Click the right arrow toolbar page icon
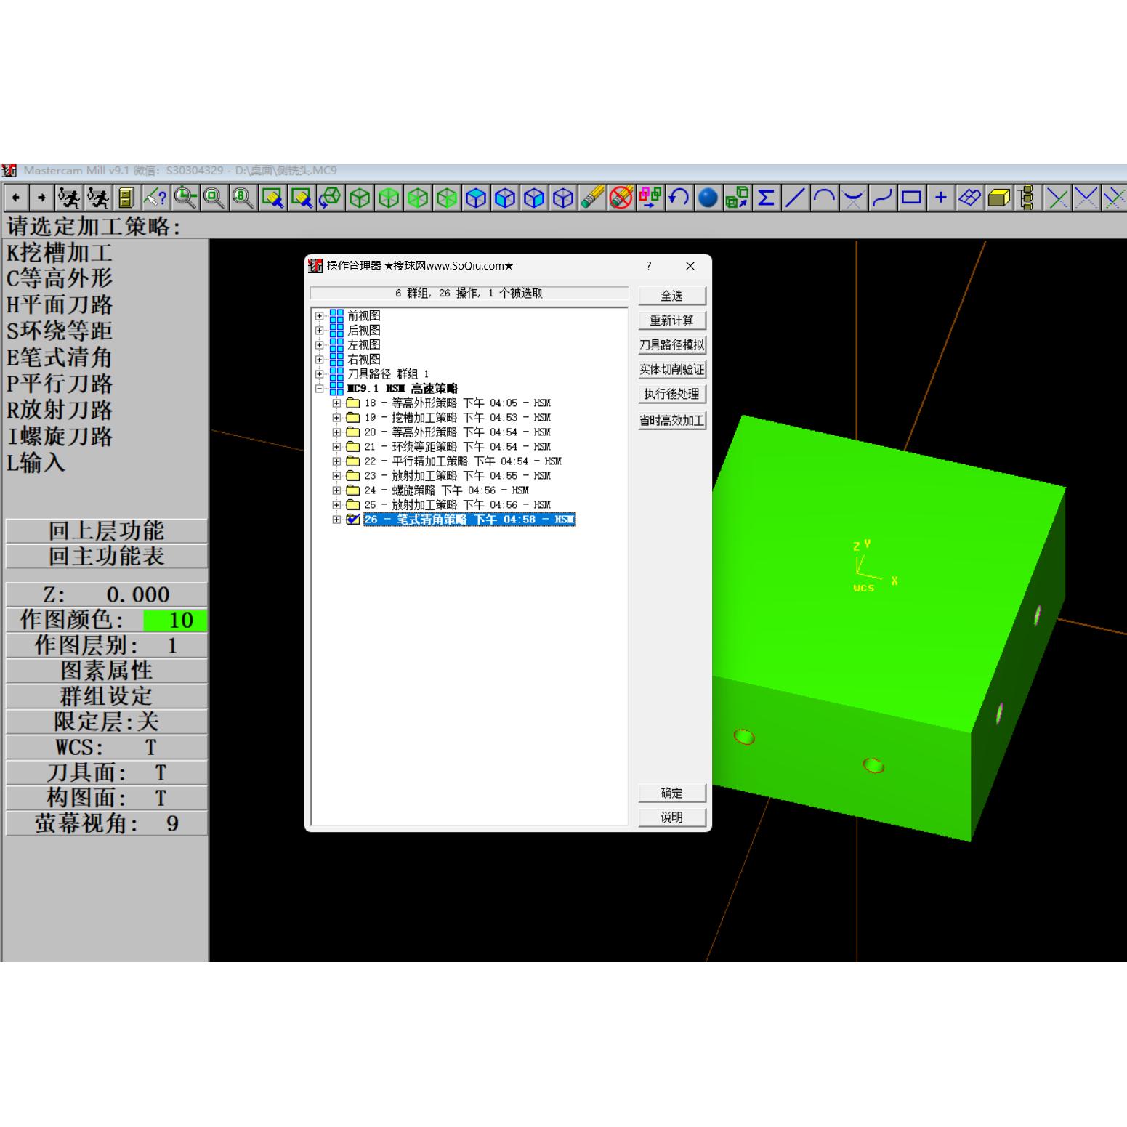Image resolution: width=1127 pixels, height=1127 pixels. tap(41, 198)
